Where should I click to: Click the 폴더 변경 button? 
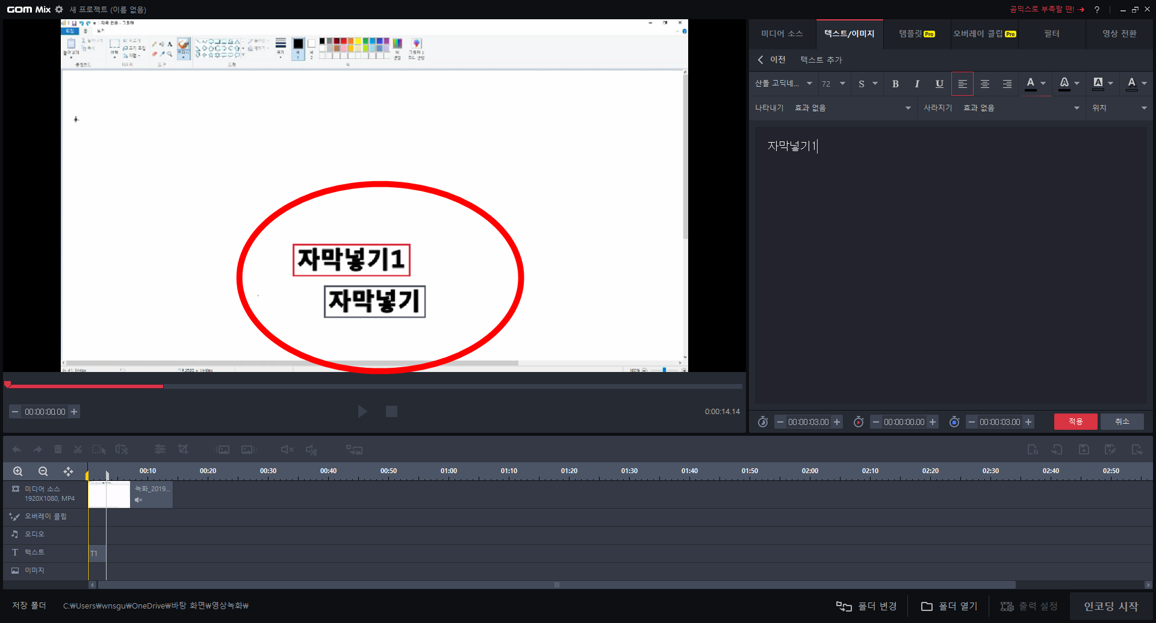coord(866,606)
